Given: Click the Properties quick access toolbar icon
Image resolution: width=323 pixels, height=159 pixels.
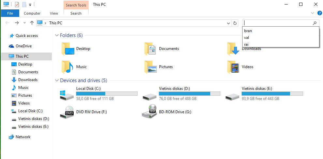Looking at the screenshot, I should pyautogui.click(x=17, y=4).
